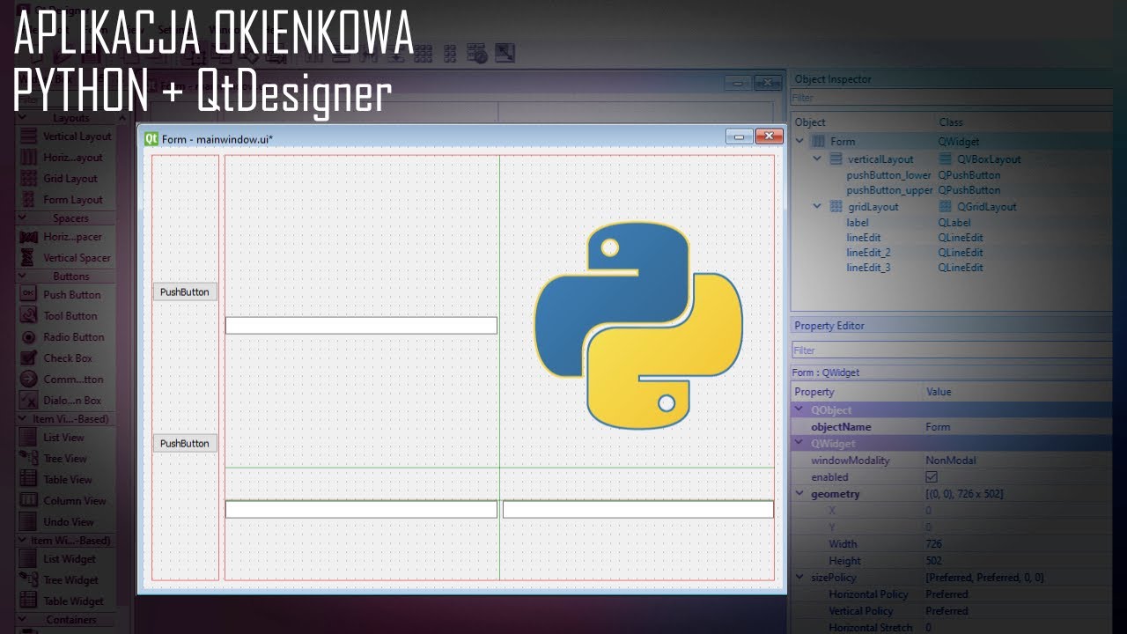Collapse the gridLayout tree node
This screenshot has height=634, width=1127.
(x=817, y=207)
